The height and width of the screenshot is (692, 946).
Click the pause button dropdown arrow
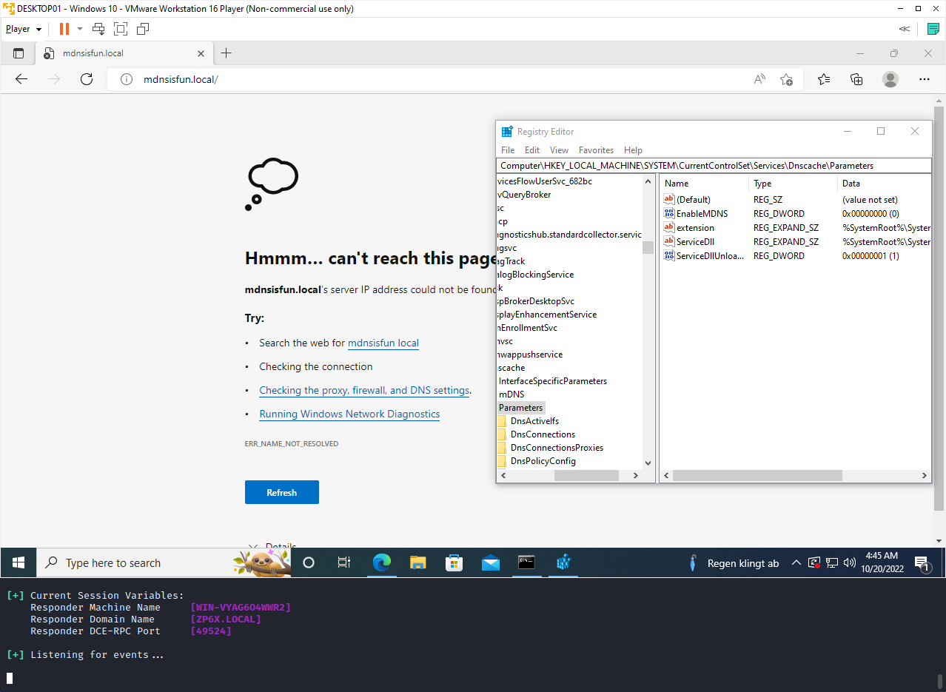click(x=80, y=29)
